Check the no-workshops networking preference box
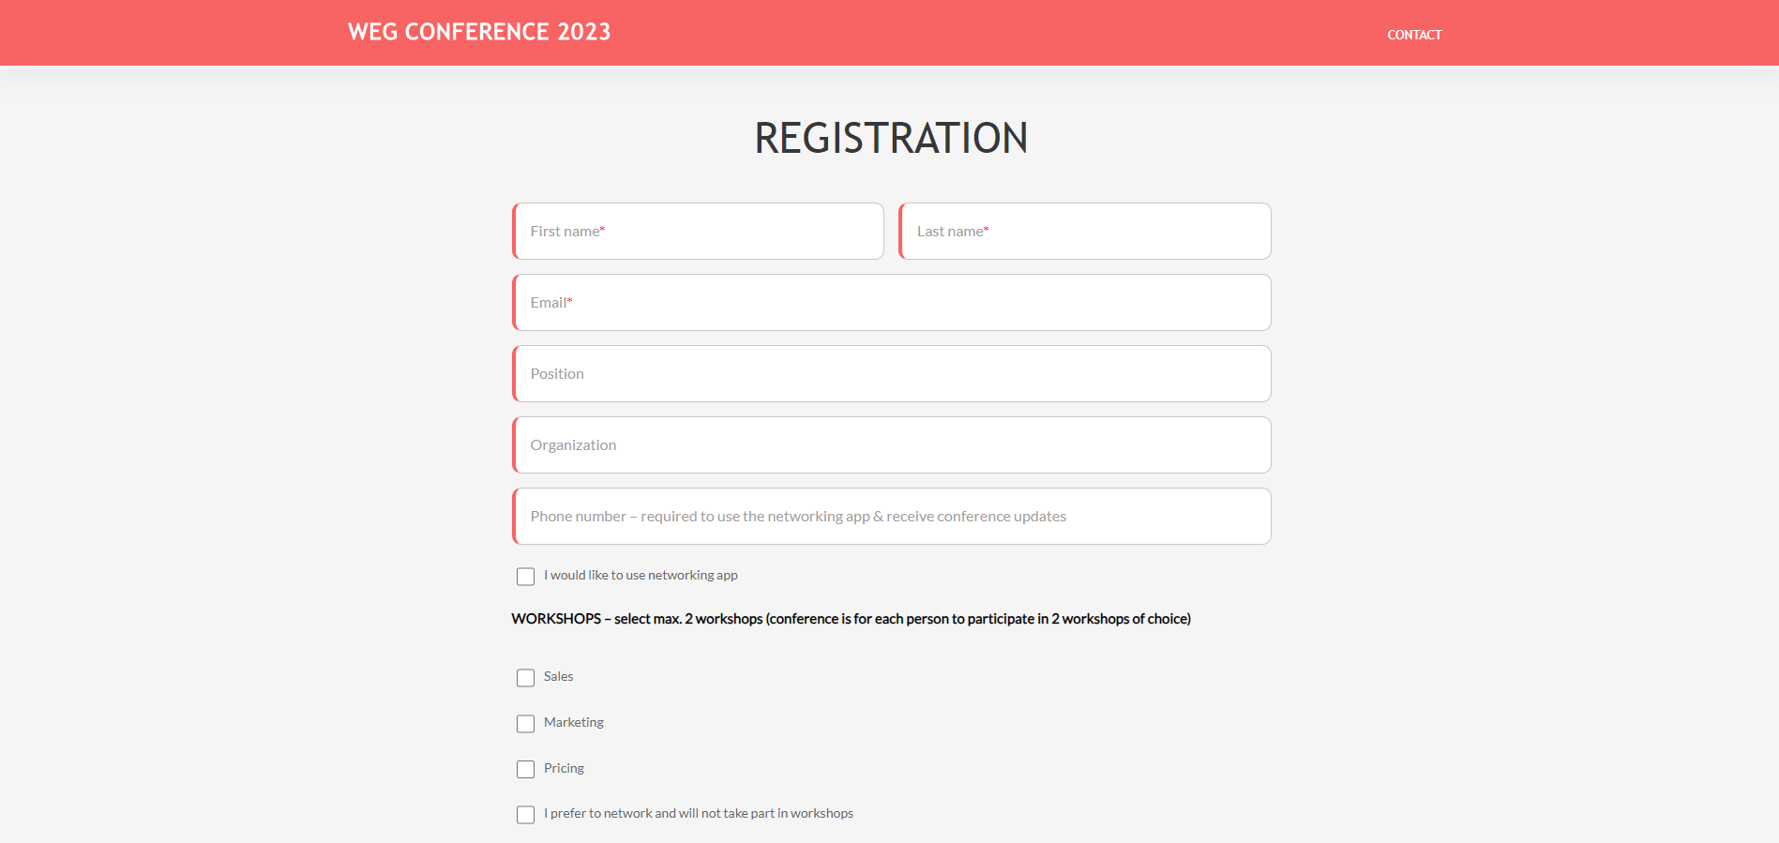Image resolution: width=1779 pixels, height=843 pixels. [525, 815]
